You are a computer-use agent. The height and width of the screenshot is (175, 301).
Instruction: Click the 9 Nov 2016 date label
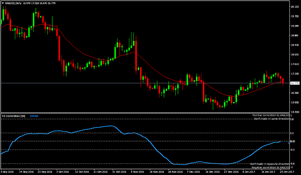(x=137, y=172)
